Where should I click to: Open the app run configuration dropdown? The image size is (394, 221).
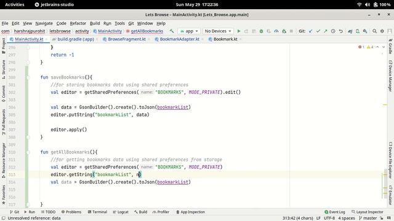189,31
